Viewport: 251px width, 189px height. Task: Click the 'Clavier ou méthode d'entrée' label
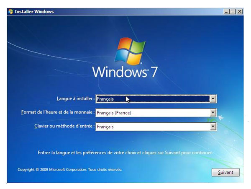[64, 126]
